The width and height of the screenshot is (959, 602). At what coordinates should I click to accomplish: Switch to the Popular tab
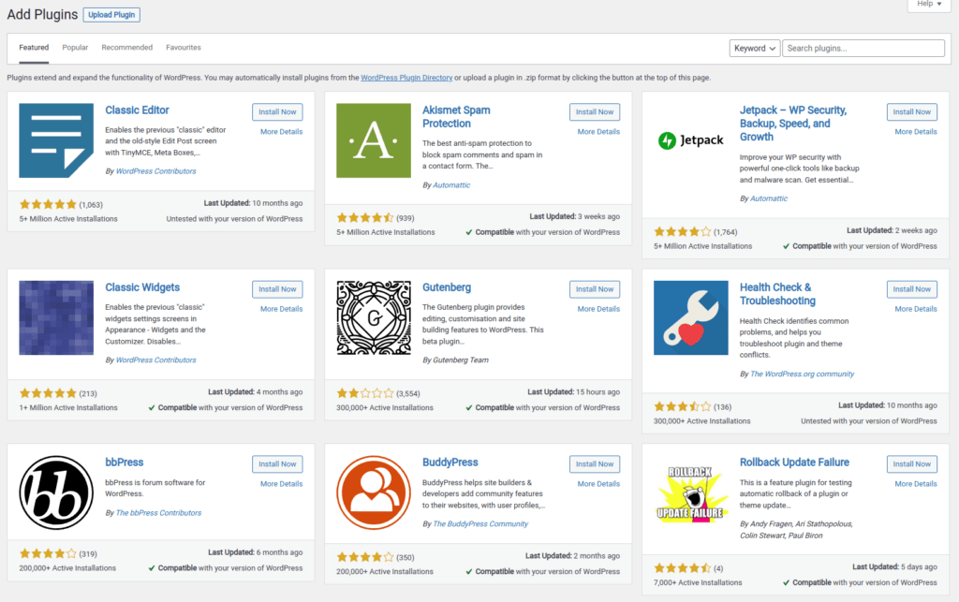pos(75,48)
